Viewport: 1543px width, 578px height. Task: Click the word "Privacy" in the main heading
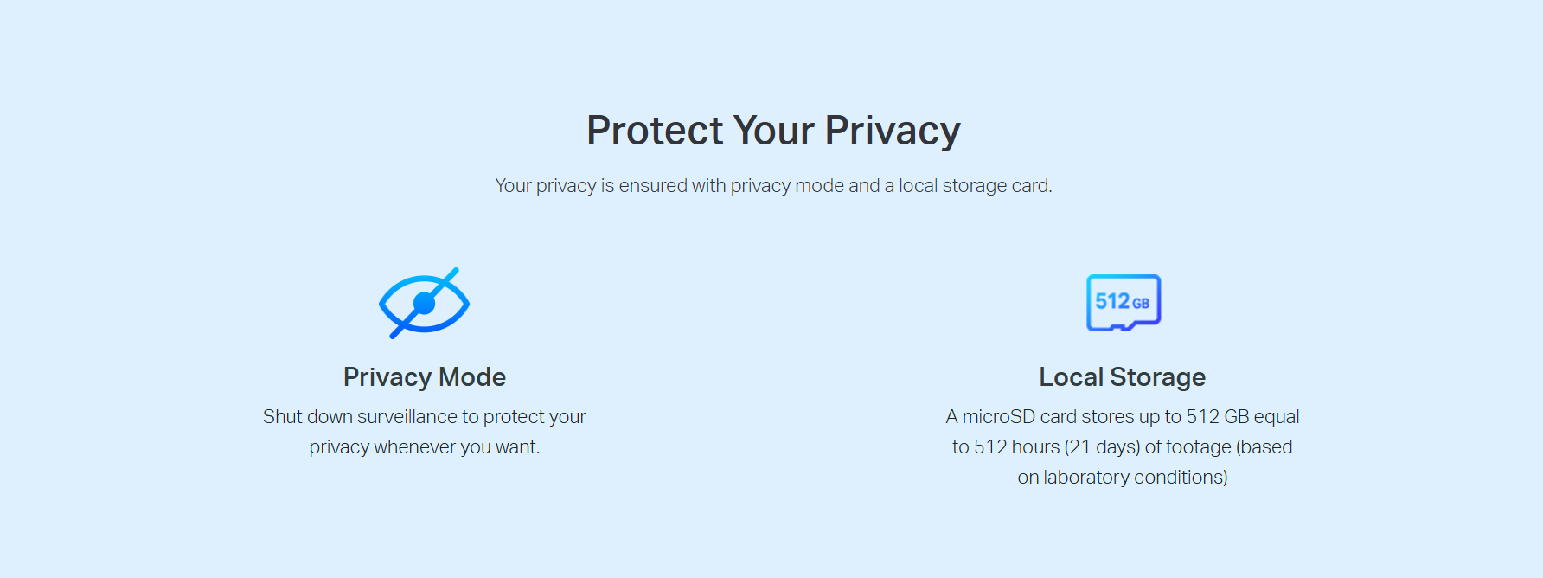[892, 131]
